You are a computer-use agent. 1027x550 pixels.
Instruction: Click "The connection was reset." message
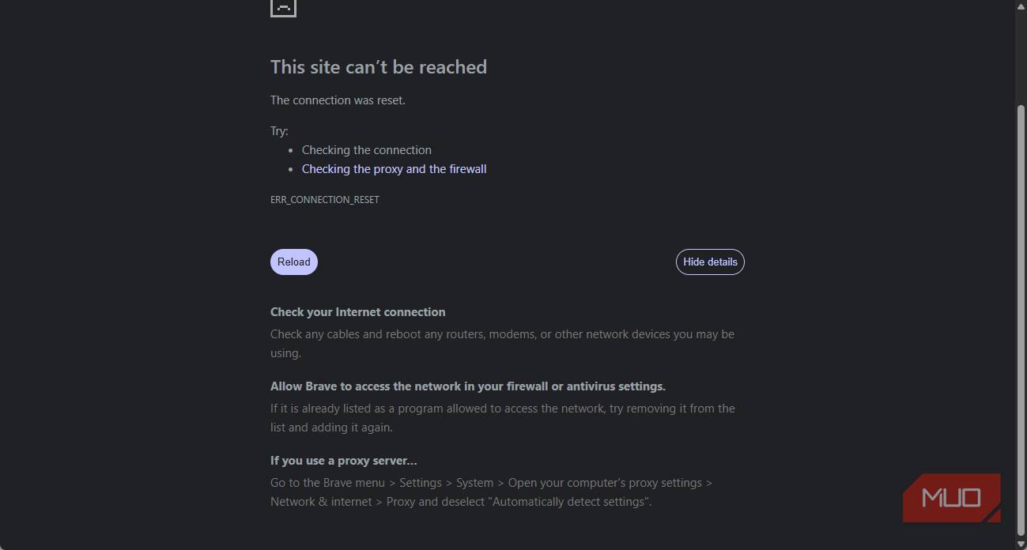tap(338, 100)
